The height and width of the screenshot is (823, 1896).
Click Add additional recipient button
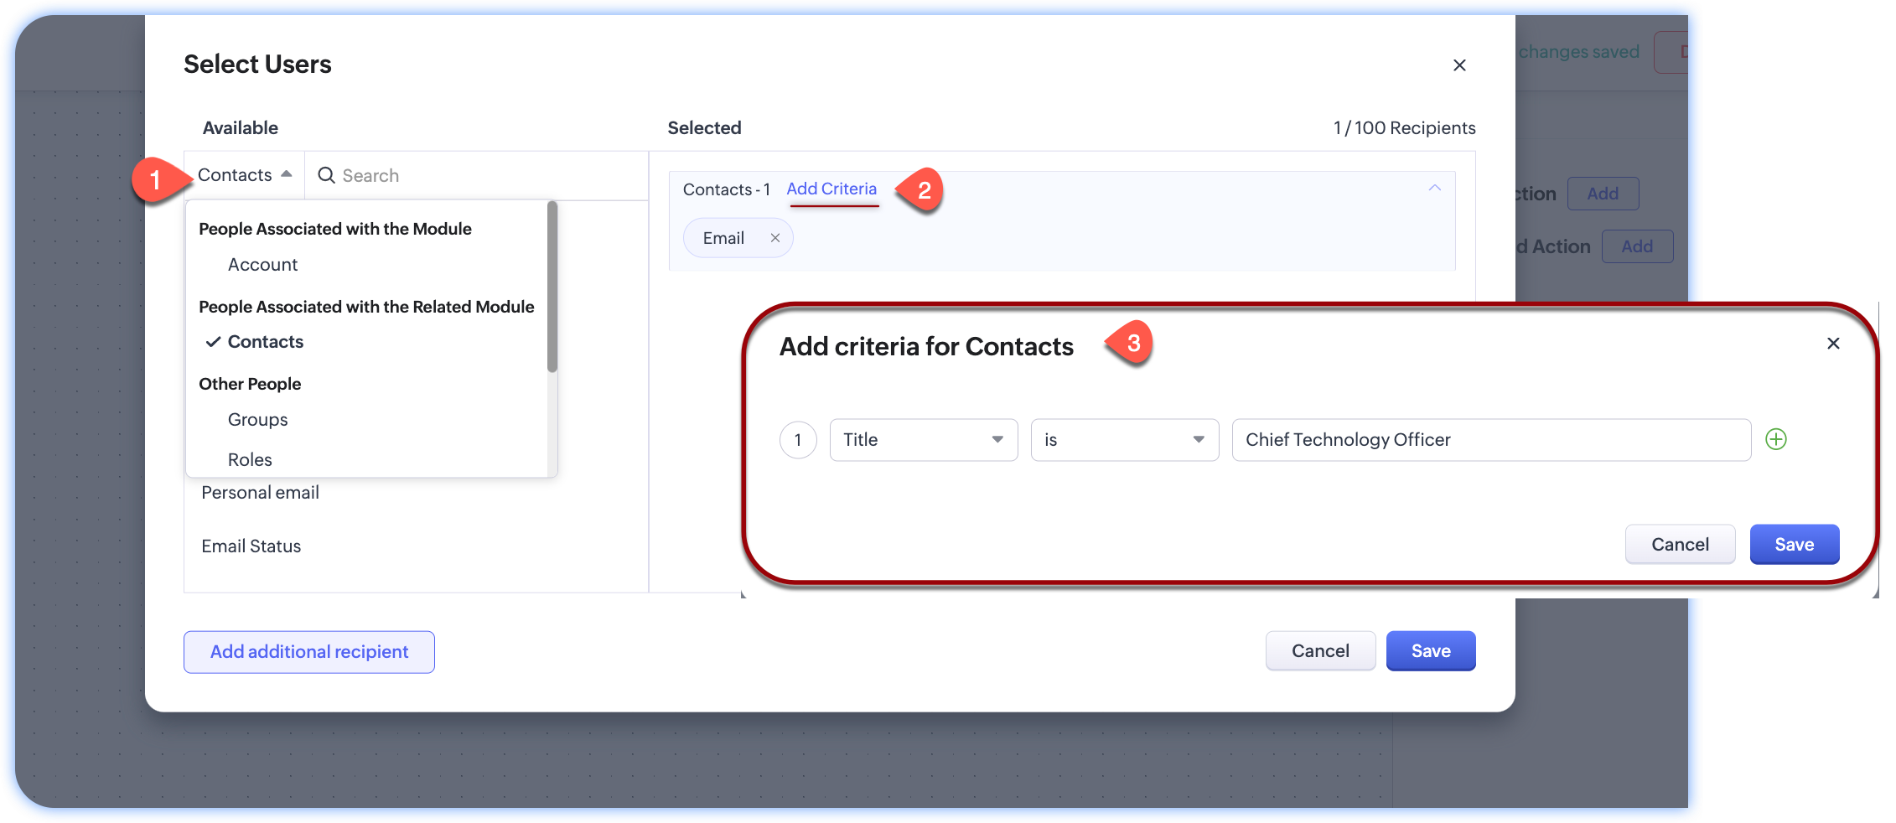click(x=308, y=652)
